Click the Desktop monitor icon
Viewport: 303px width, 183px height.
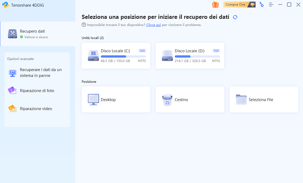pos(94,100)
